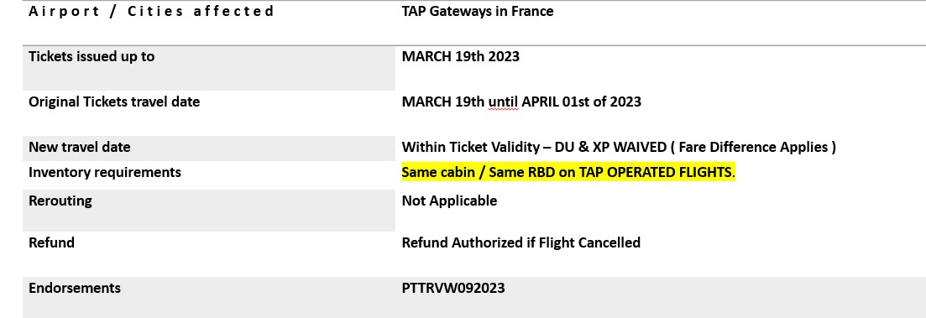Image resolution: width=926 pixels, height=318 pixels.
Task: Click the 'Endorsements' row label
Action: pyautogui.click(x=75, y=288)
